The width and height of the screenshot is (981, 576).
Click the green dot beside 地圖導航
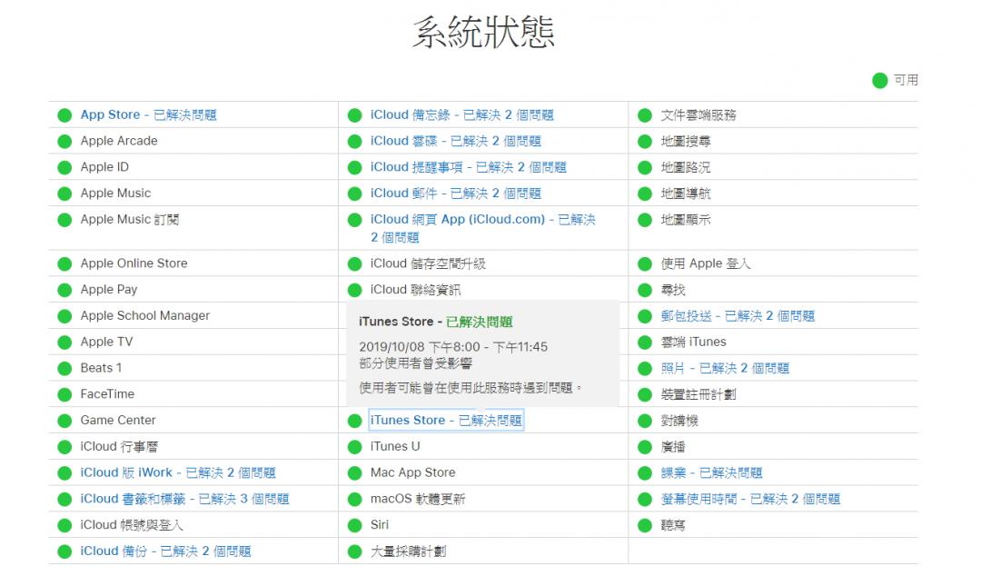(x=645, y=194)
